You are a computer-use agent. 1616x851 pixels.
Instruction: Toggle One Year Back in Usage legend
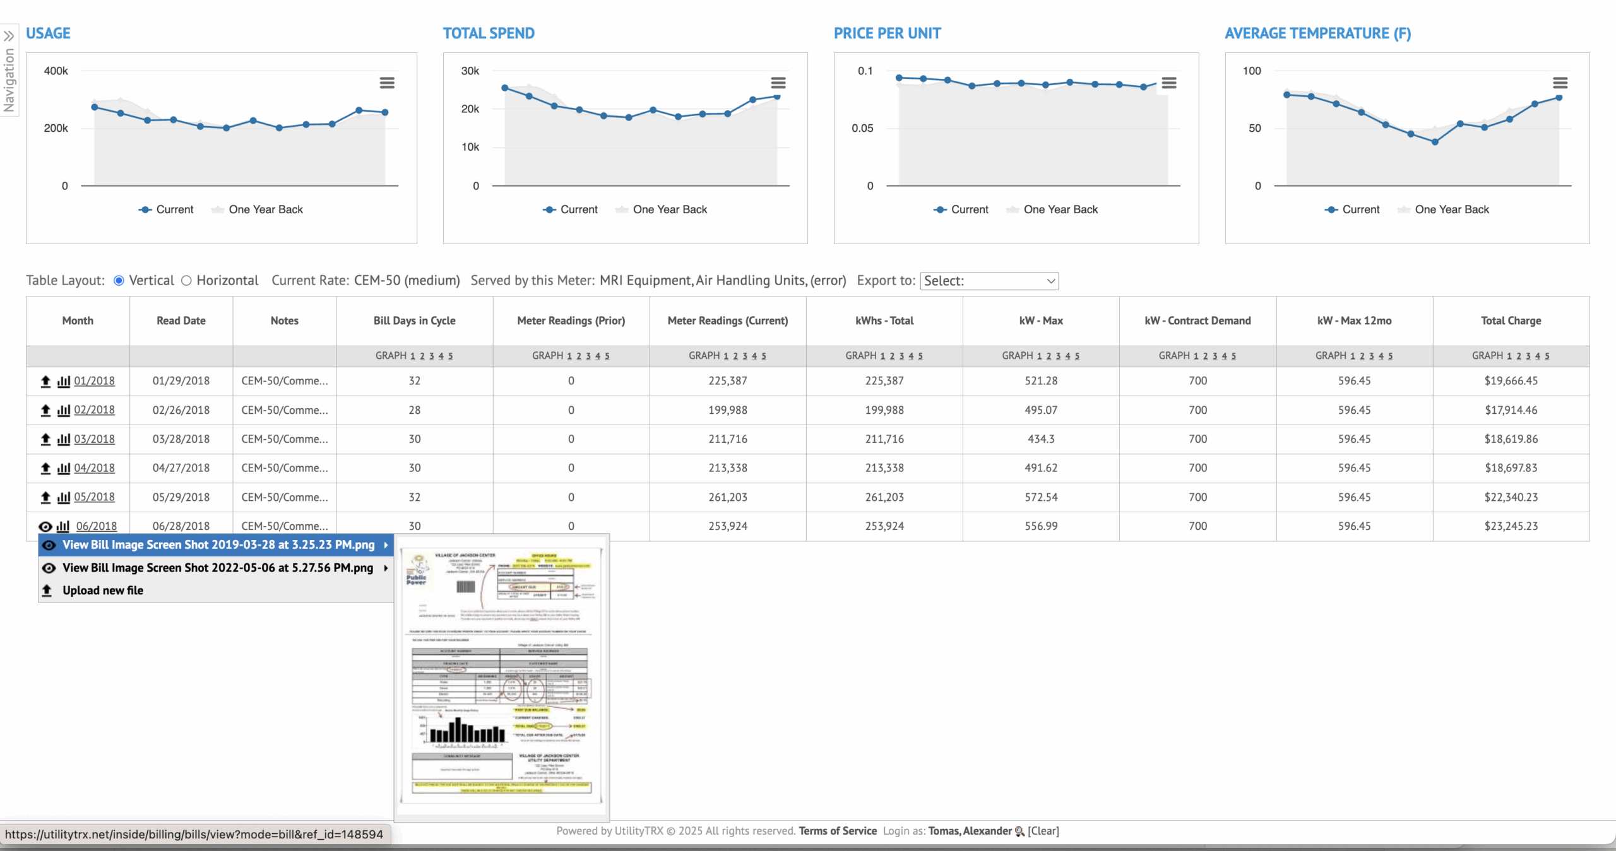pos(257,209)
